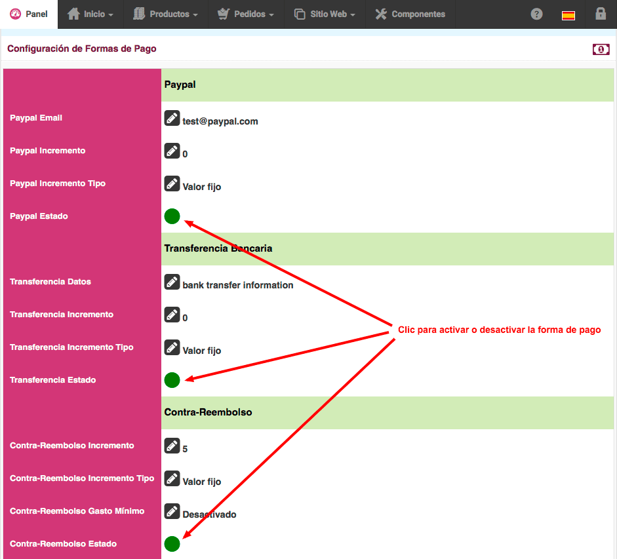Click the pencil icon beside Paypal Incremento
Image resolution: width=617 pixels, height=559 pixels.
click(x=172, y=151)
